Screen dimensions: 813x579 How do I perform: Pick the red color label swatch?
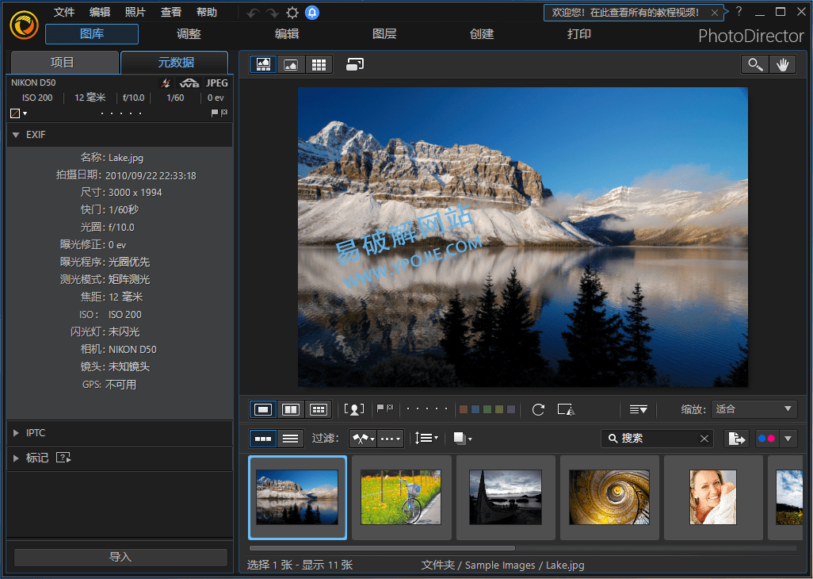pos(464,409)
